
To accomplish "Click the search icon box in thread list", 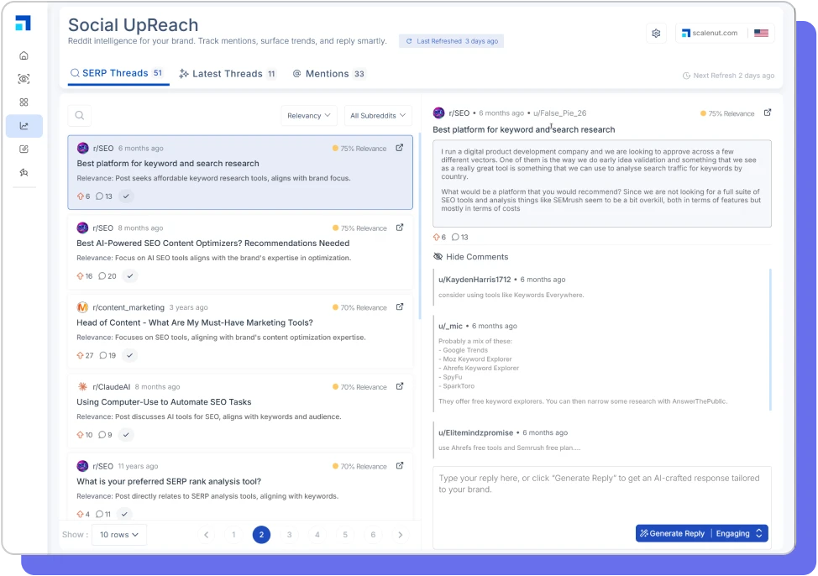I will pyautogui.click(x=79, y=115).
